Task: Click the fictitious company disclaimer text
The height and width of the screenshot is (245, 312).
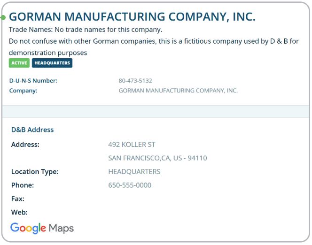Action: click(x=154, y=47)
